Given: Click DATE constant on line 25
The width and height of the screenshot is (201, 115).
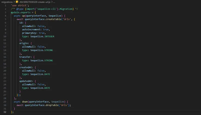Looking at the screenshot, I should pyautogui.click(x=47, y=88).
